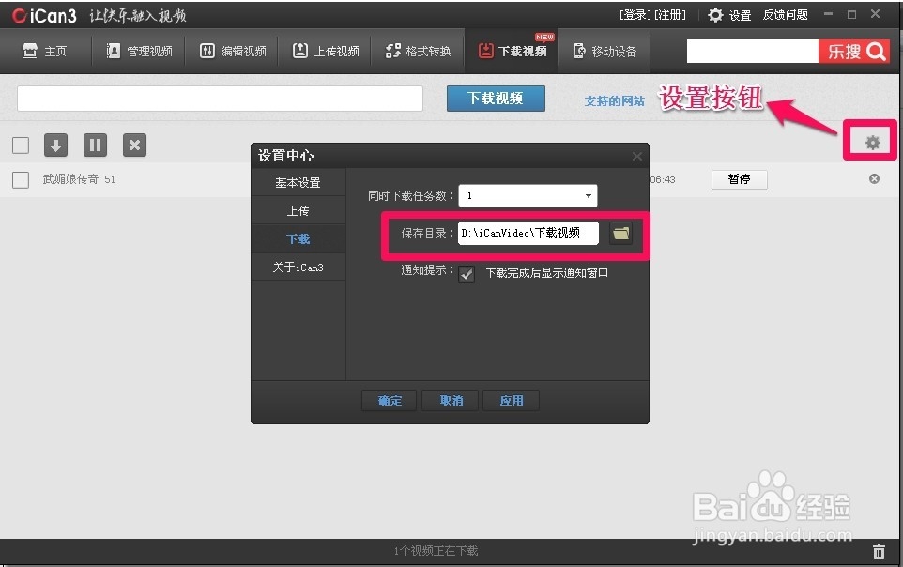Click the pause icon in the download toolbar
This screenshot has height=567, width=903.
tap(95, 145)
